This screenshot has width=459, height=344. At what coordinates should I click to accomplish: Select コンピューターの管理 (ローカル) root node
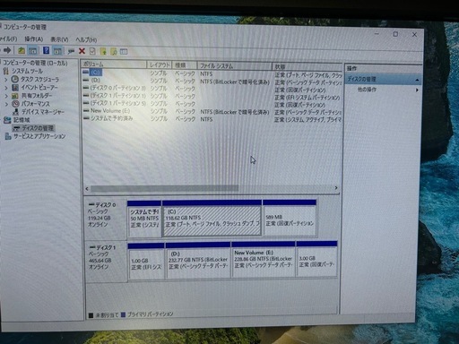[35, 63]
